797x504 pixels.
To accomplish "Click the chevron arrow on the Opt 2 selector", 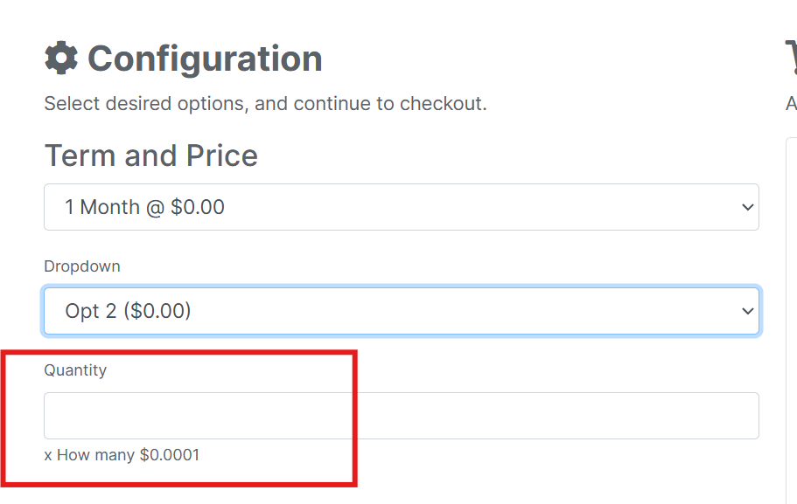I will point(747,311).
